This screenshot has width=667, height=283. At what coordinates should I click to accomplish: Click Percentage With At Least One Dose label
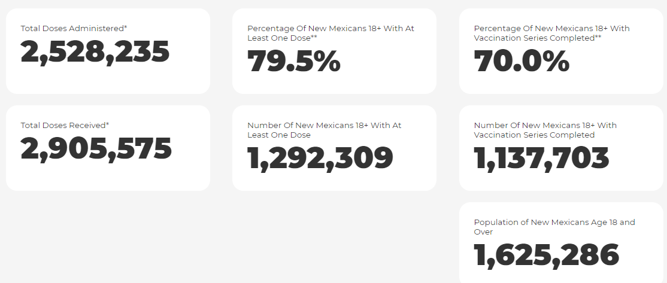click(331, 33)
